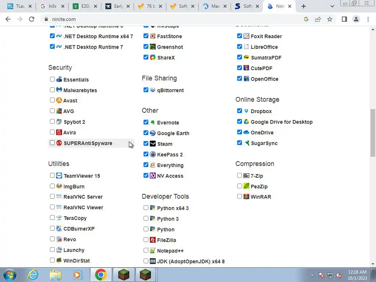Reload the ninite.com page
The width and height of the screenshot is (376, 282).
[x=32, y=19]
